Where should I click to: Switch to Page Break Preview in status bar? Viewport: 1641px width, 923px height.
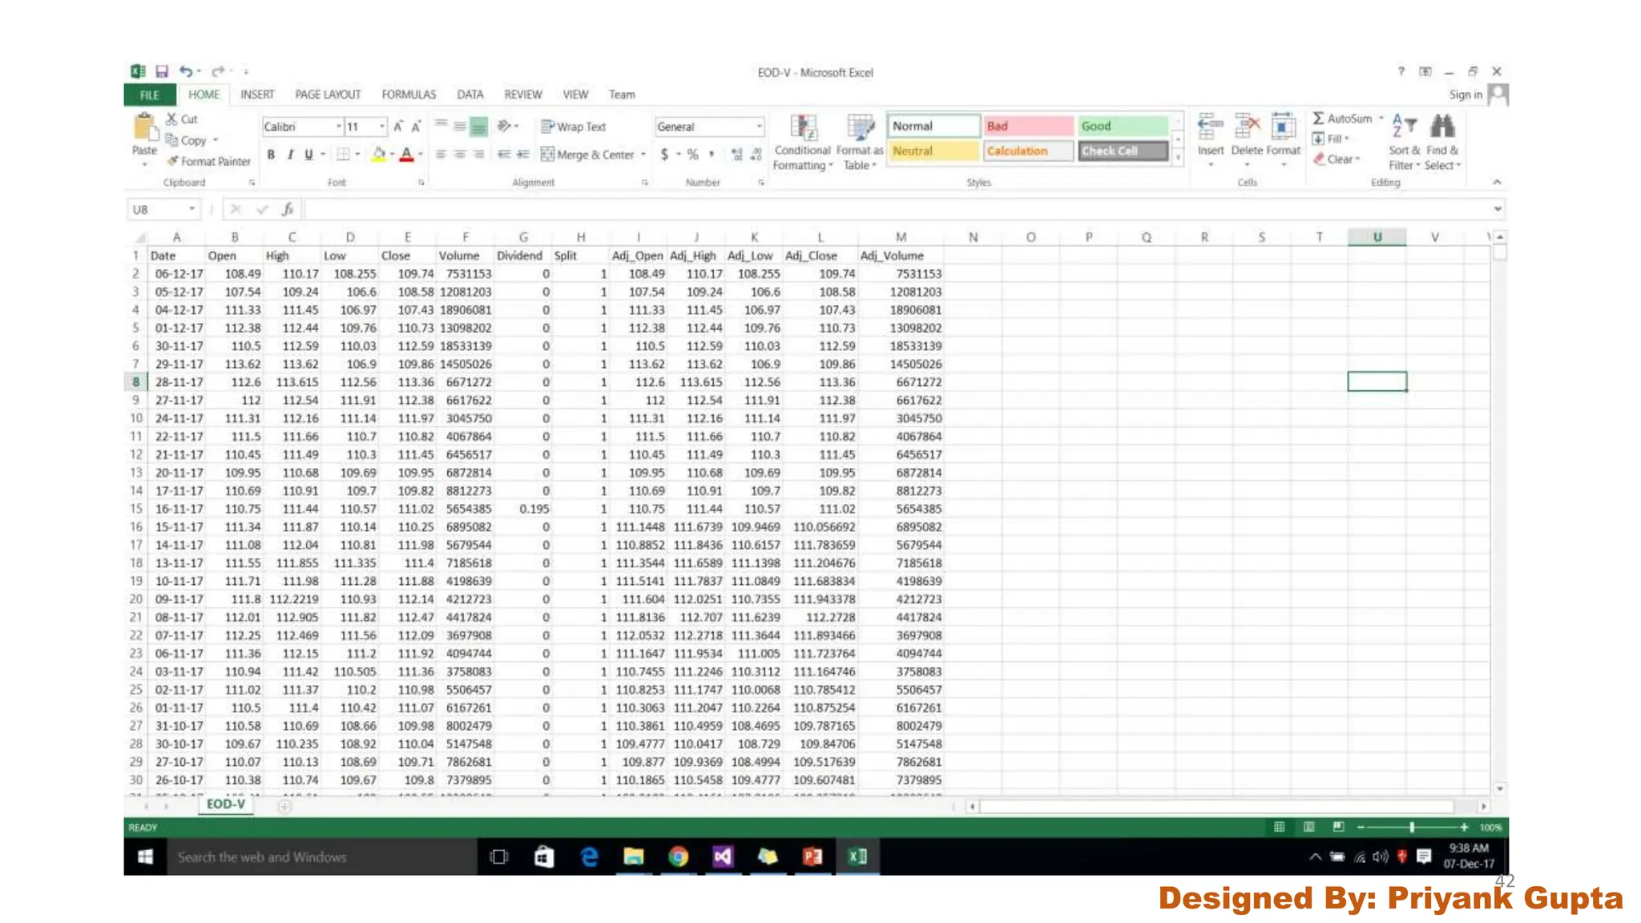click(1338, 827)
